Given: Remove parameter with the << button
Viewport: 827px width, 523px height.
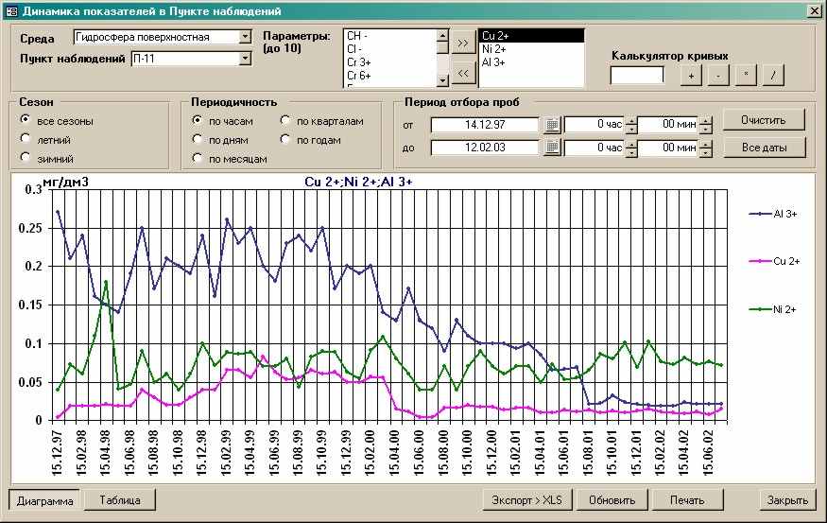Looking at the screenshot, I should (463, 74).
